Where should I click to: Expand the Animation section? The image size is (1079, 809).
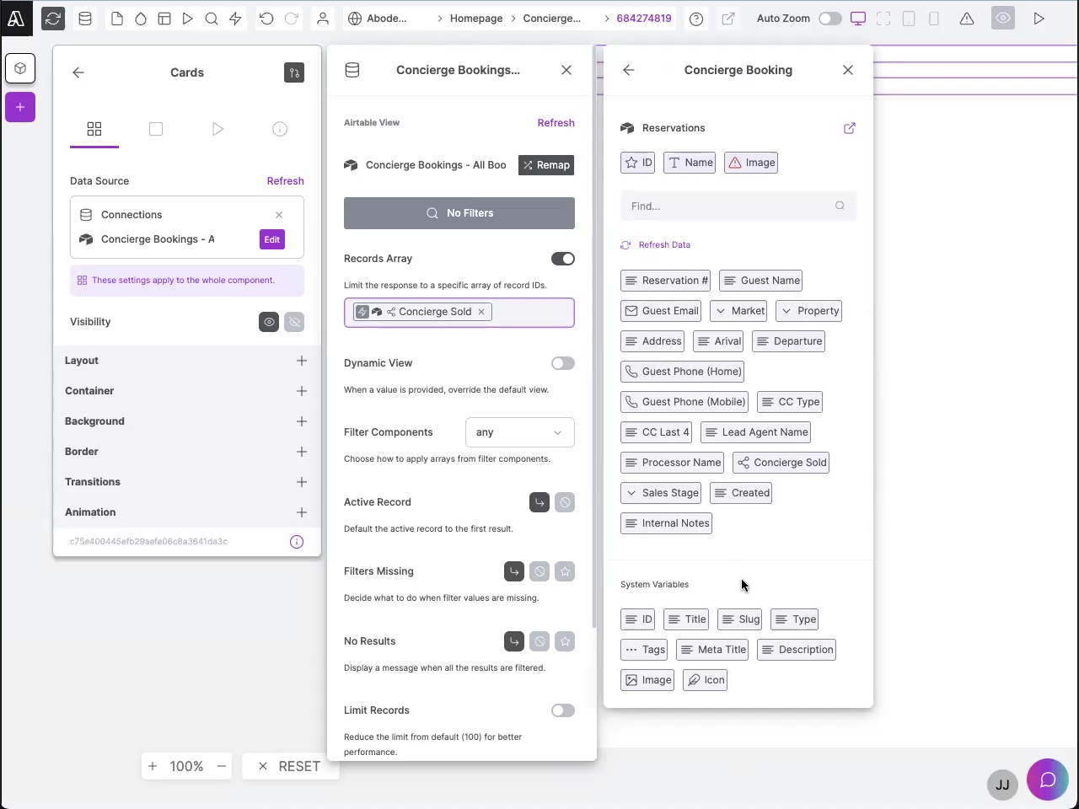187,512
